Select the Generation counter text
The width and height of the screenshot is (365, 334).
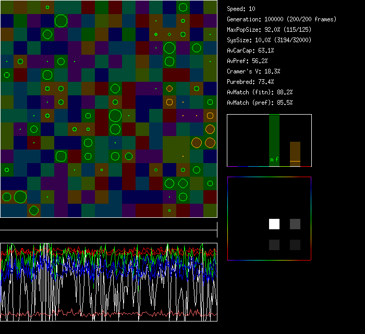coord(282,19)
